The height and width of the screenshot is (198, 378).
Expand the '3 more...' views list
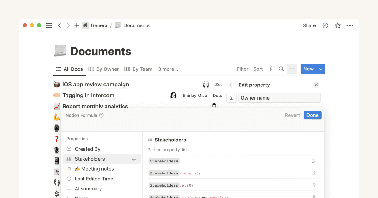(168, 69)
